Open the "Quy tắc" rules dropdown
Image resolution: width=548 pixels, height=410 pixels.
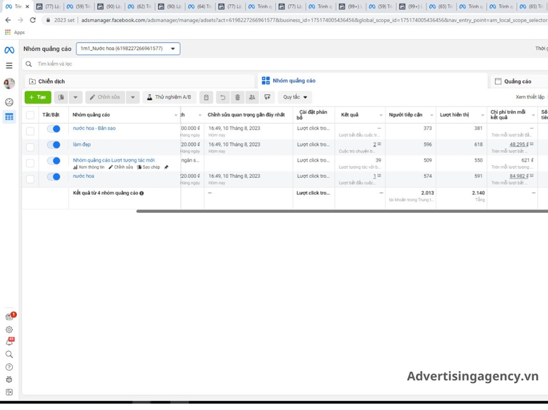[295, 97]
